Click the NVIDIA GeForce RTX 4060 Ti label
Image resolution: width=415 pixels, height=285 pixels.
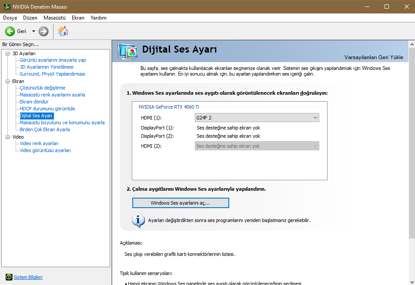pyautogui.click(x=169, y=107)
